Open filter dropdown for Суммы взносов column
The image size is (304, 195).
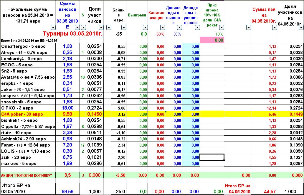[x=76, y=28]
